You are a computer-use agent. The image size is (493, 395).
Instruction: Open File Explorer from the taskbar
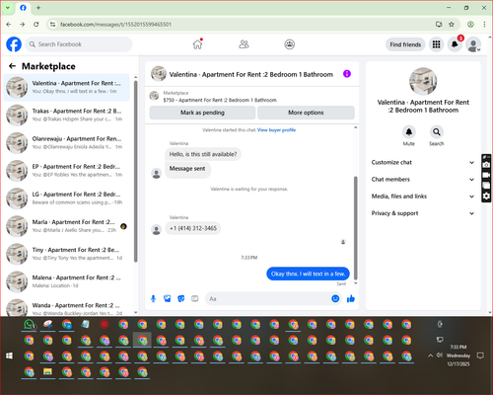point(47,372)
